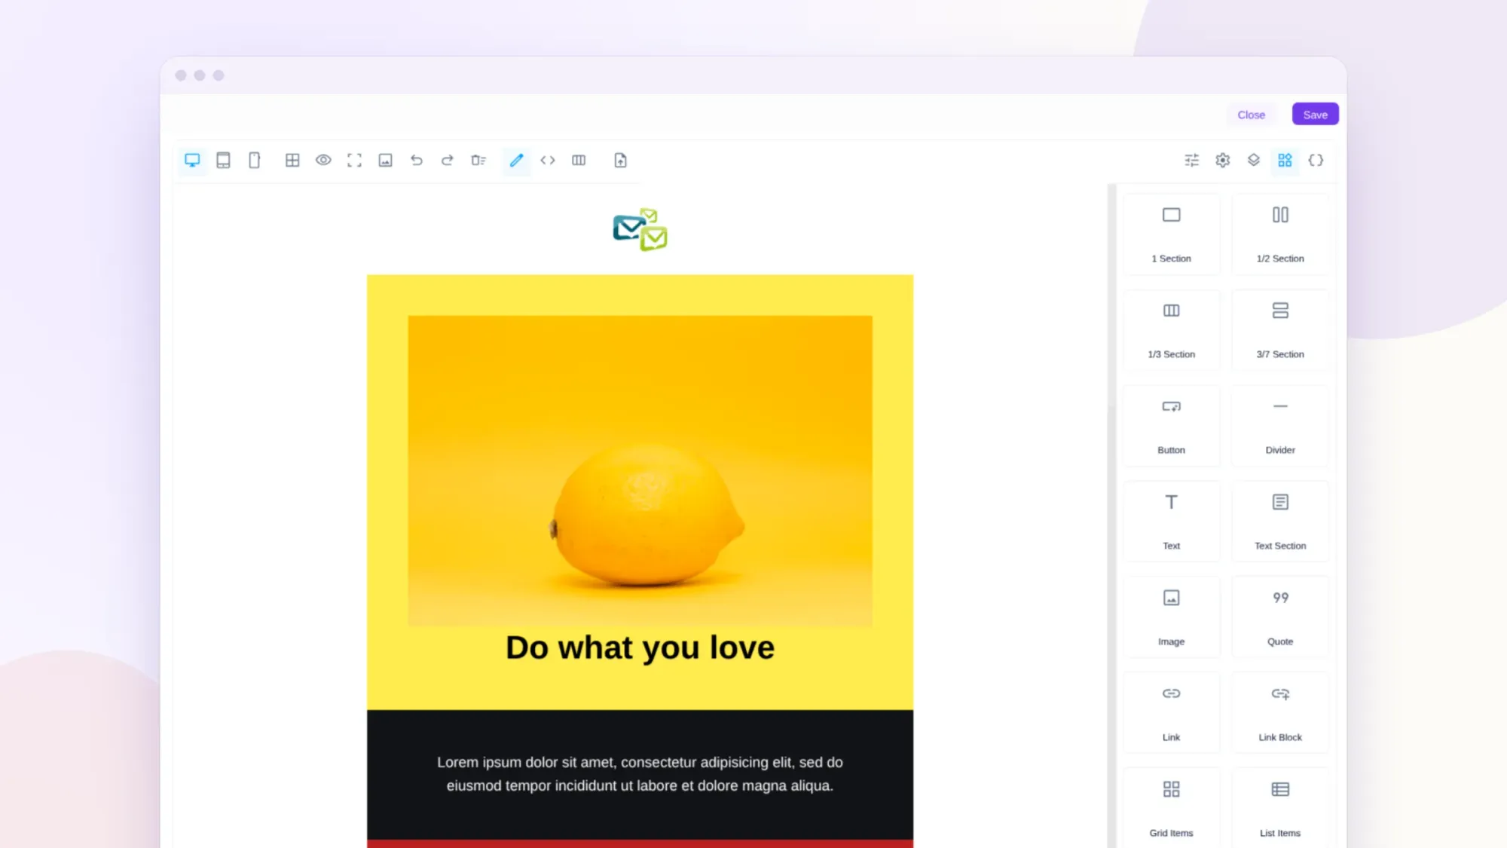Open the settings gear panel
1507x848 pixels.
(x=1222, y=160)
